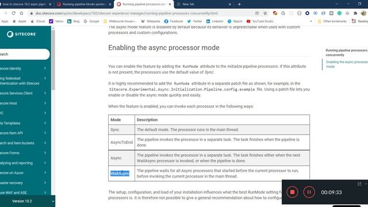
Task: Click the sidebar vertical scrollbar
Action: (53, 60)
